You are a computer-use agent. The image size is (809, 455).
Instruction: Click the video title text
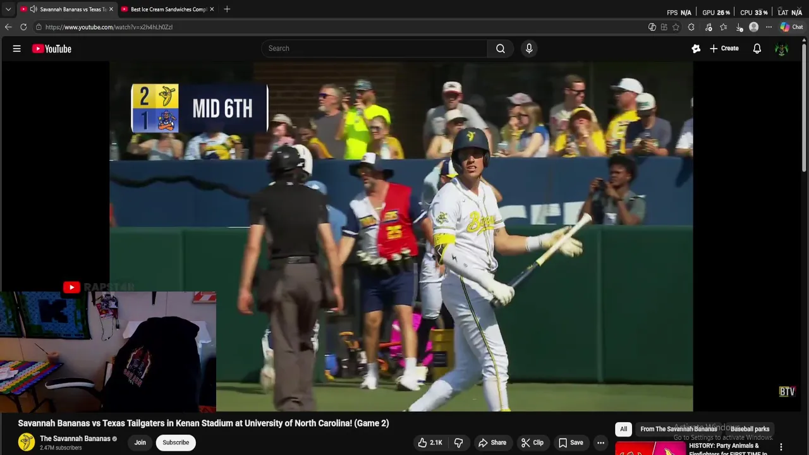coord(204,423)
